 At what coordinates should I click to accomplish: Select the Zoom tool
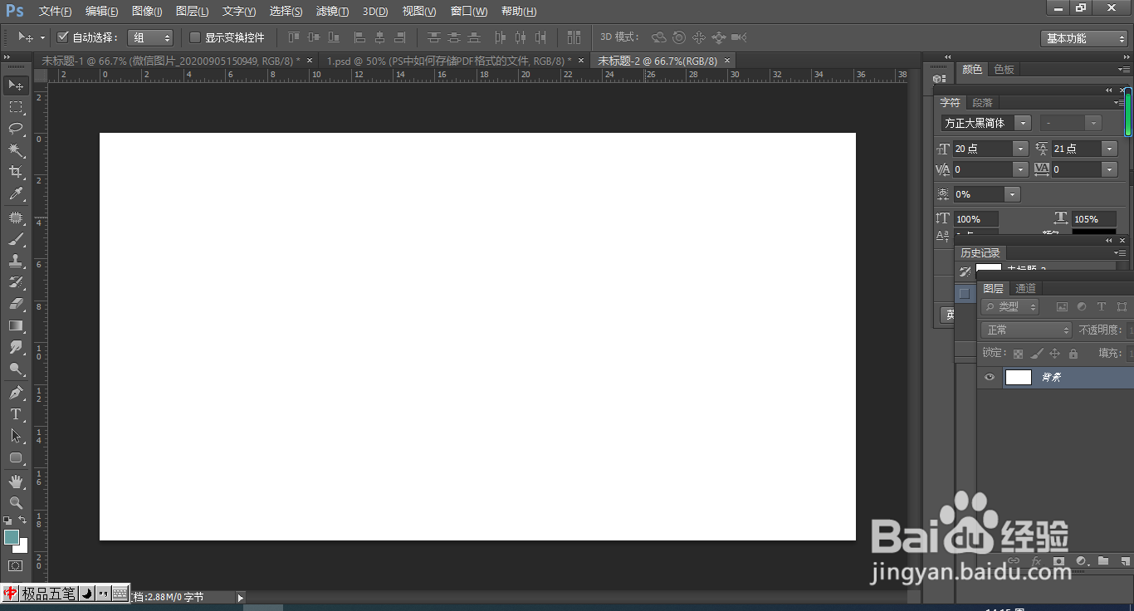click(x=16, y=503)
